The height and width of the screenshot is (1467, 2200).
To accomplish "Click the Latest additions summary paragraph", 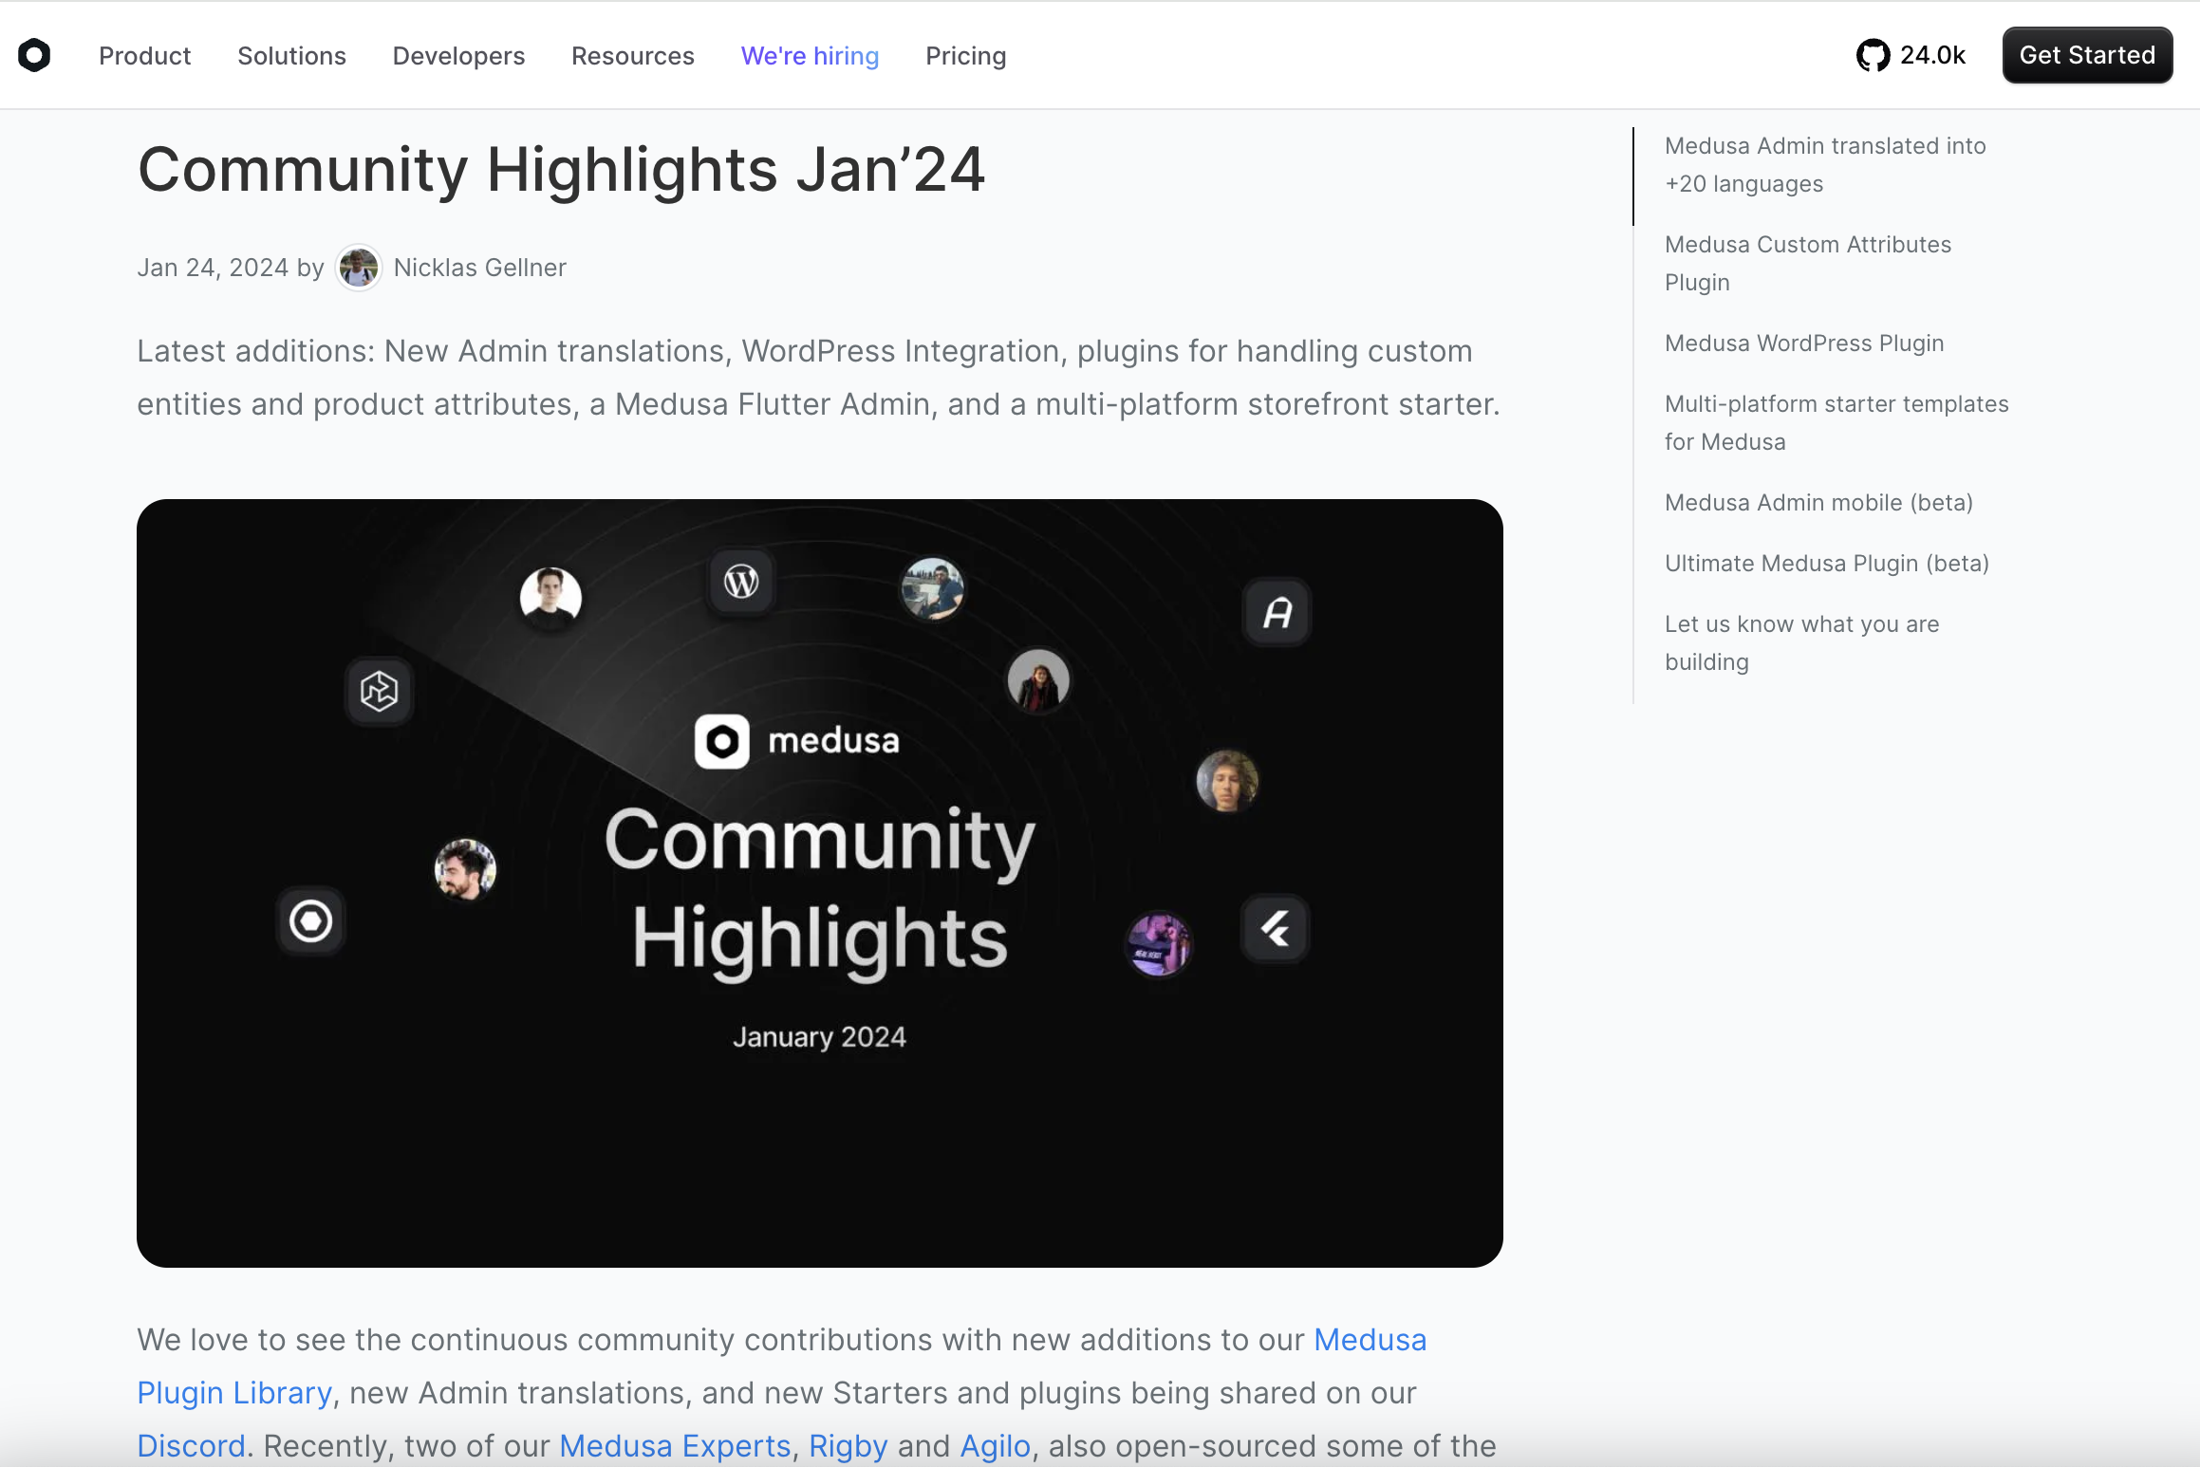I will pyautogui.click(x=818, y=378).
